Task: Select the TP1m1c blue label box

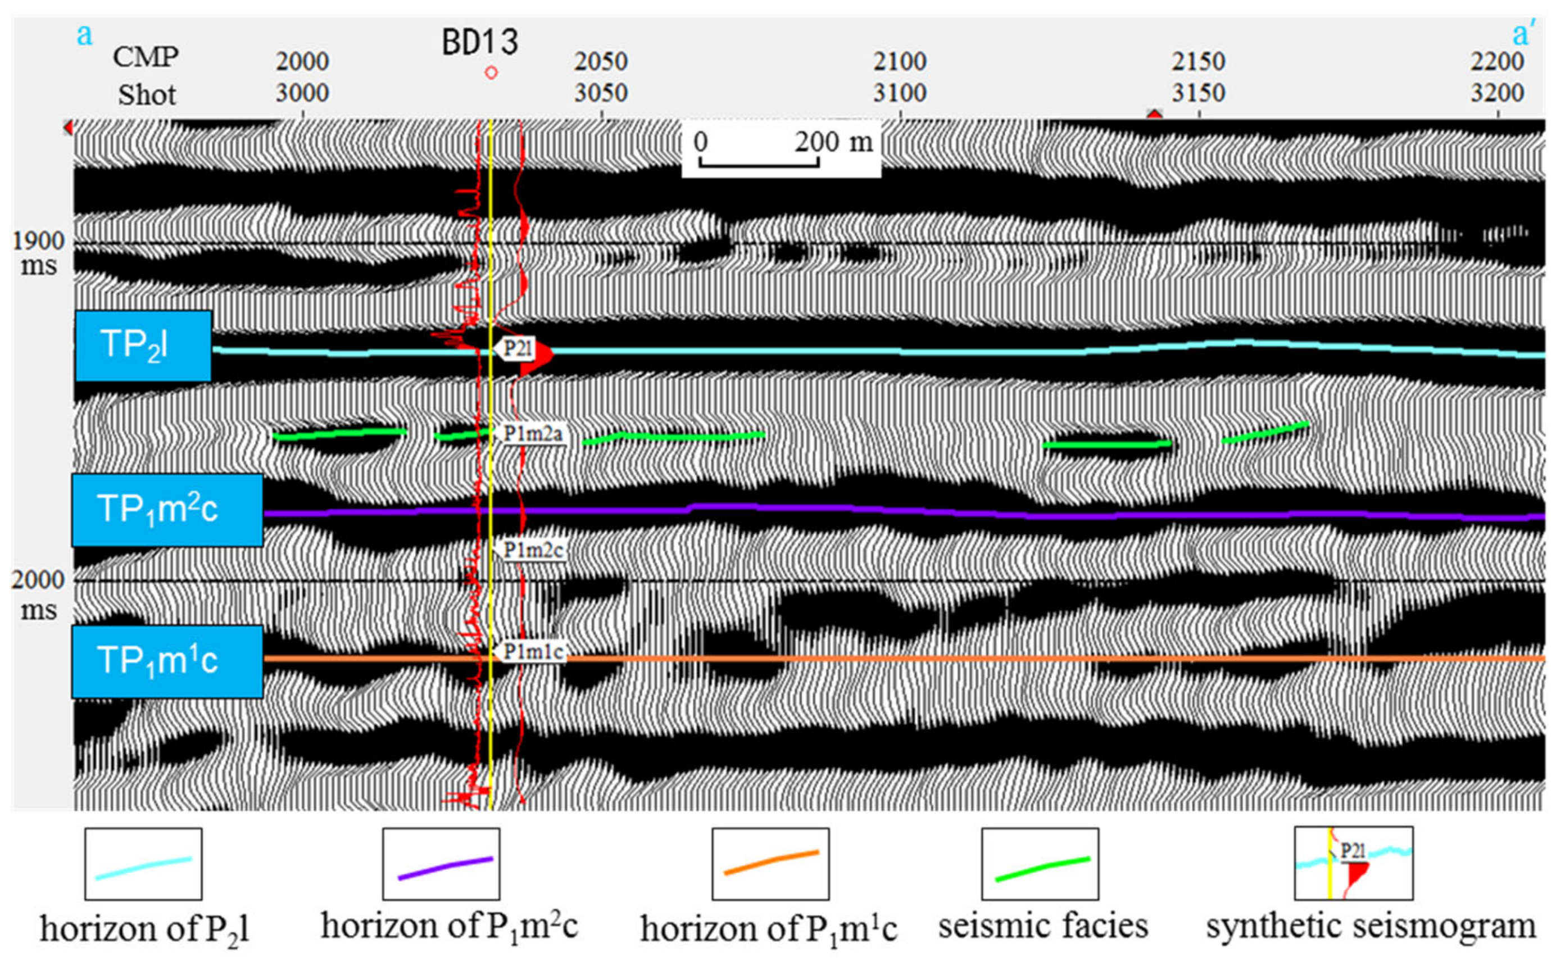Action: pos(167,661)
